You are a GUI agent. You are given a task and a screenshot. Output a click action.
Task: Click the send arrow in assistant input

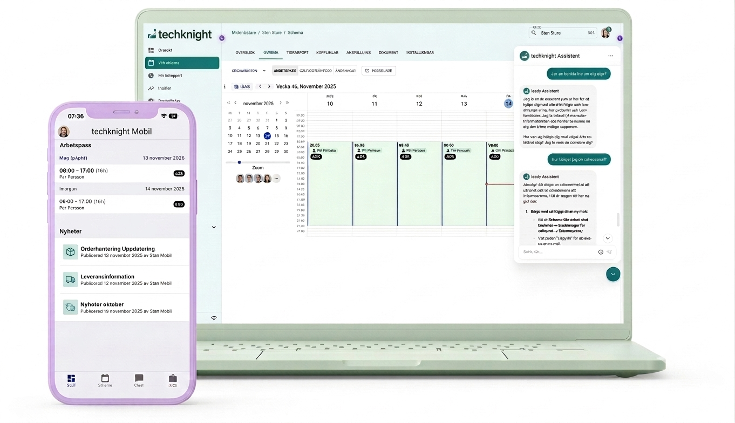pyautogui.click(x=609, y=252)
